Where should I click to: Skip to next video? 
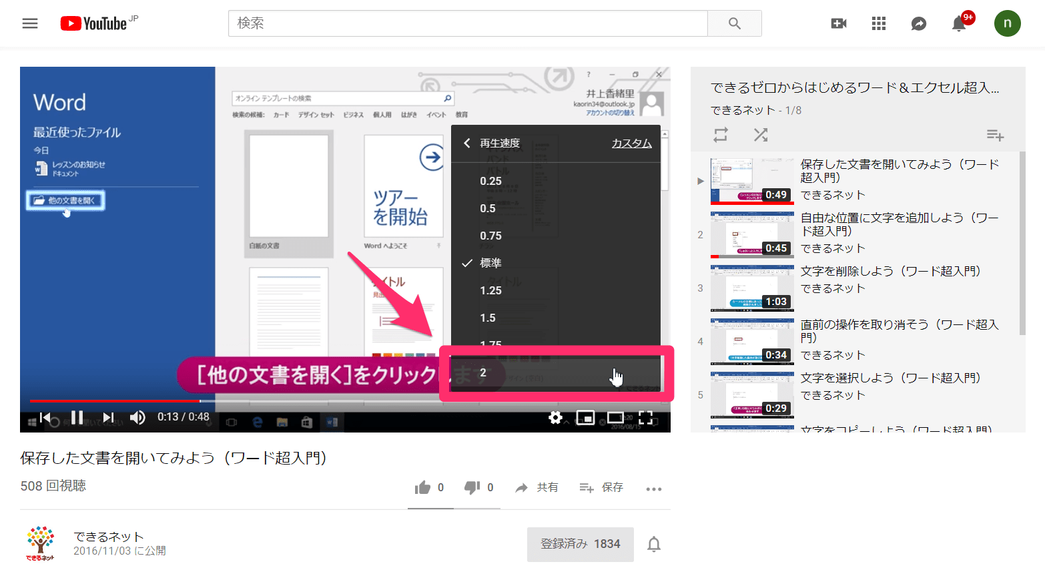click(108, 417)
